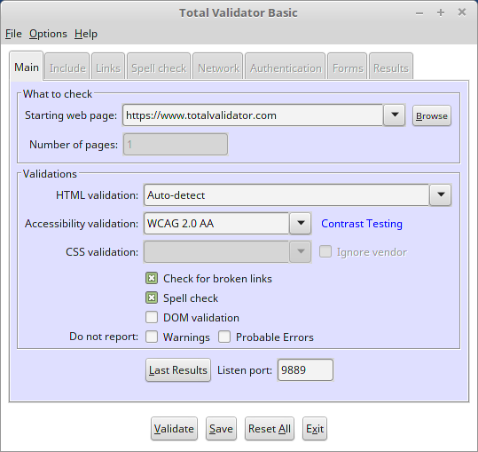Expand the CSS validation dropdown arrow

click(301, 252)
